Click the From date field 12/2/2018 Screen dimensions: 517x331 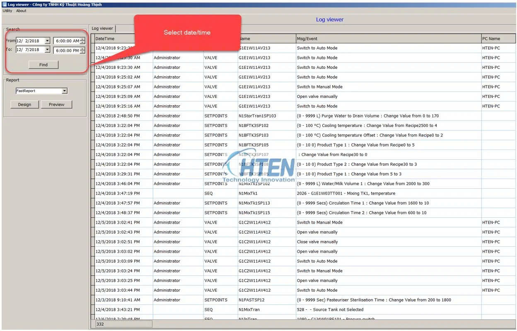(x=29, y=41)
